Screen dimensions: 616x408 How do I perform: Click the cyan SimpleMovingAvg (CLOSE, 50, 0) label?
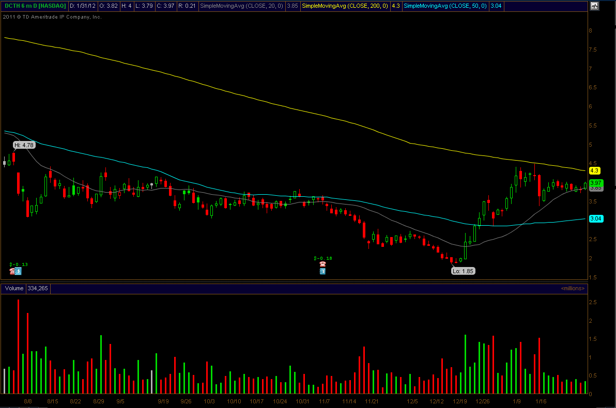click(445, 6)
